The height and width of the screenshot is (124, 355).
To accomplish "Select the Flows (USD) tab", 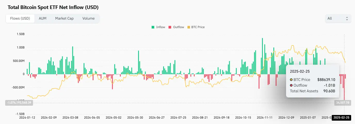I will tap(20, 18).
